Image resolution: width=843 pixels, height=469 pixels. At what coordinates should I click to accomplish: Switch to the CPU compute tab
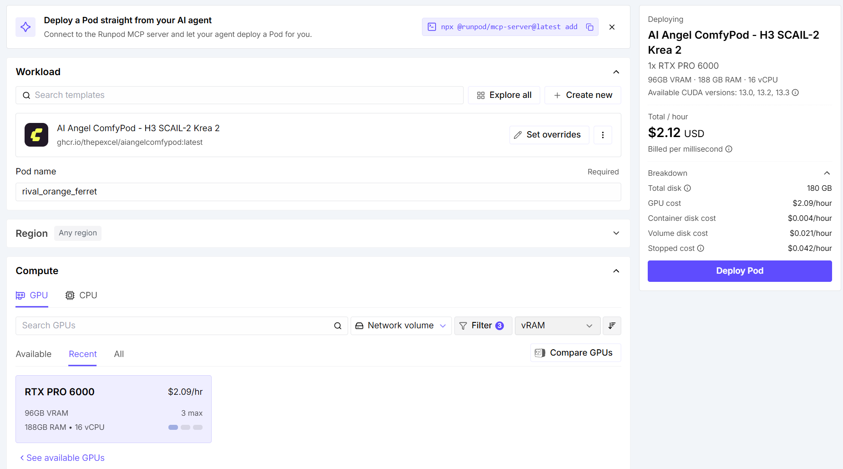pos(81,296)
